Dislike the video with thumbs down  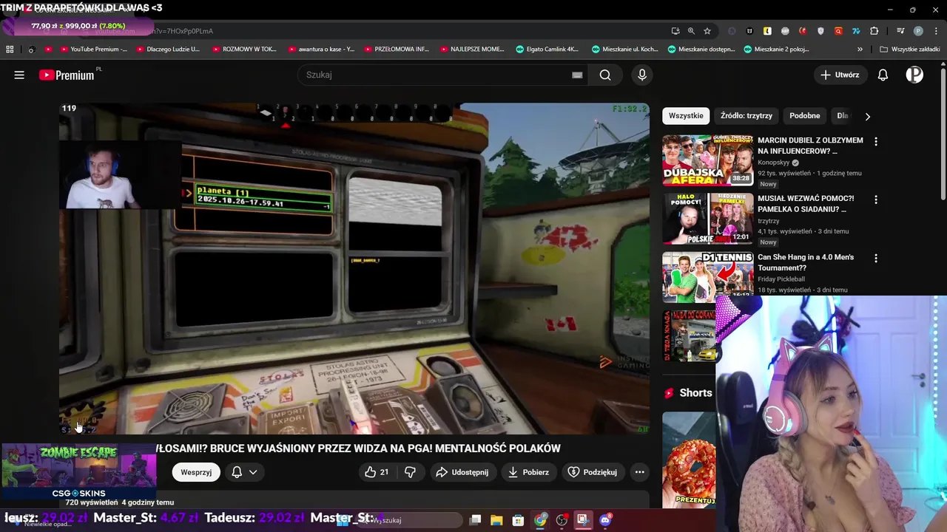click(x=410, y=472)
